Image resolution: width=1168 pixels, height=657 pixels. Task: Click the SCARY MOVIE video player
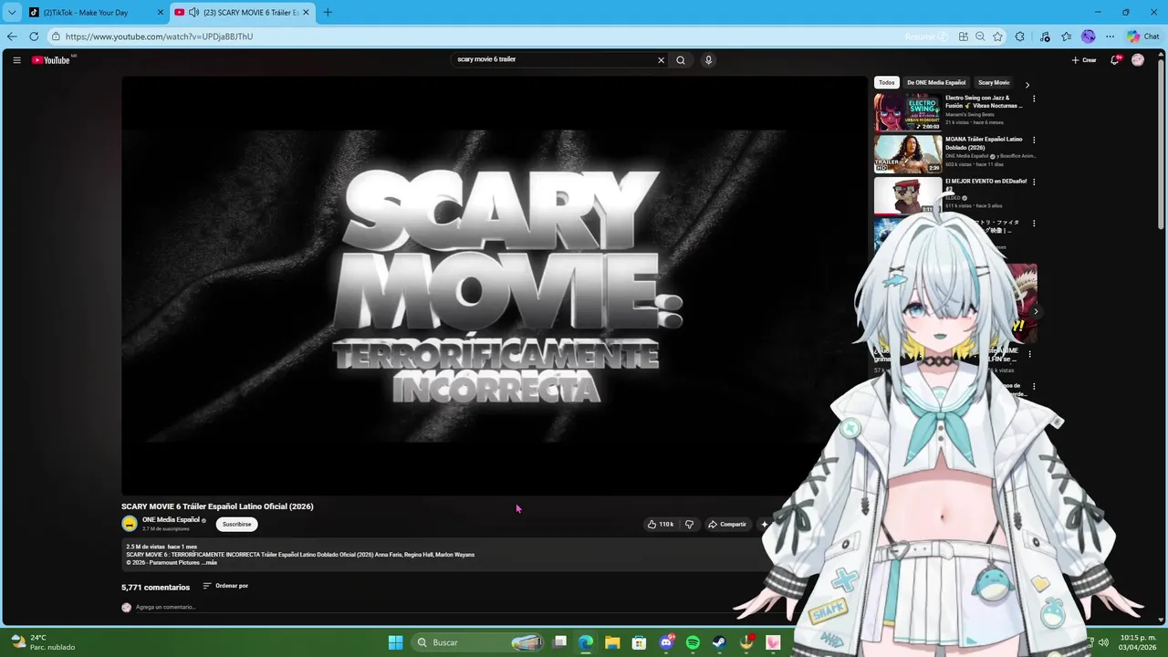pos(495,286)
